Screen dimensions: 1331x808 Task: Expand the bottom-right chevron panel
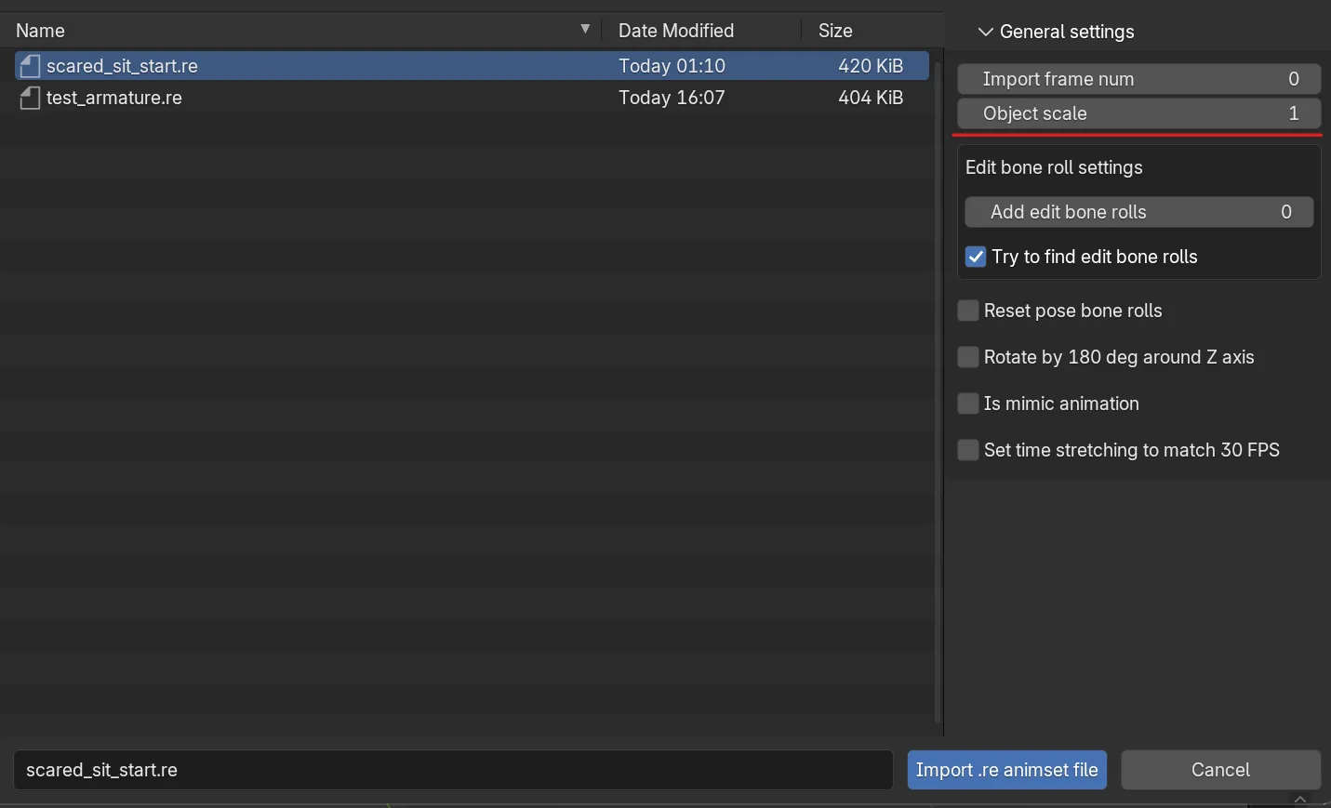1299,799
